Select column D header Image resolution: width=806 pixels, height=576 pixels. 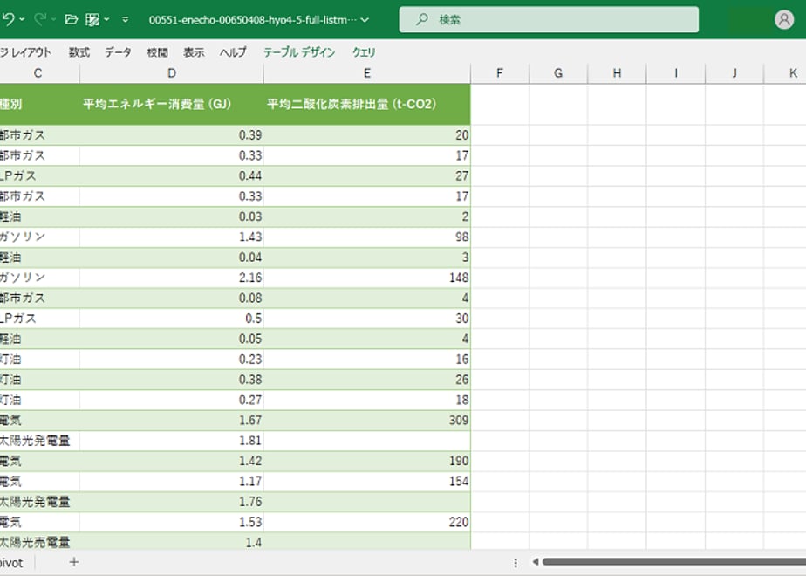pyautogui.click(x=172, y=73)
